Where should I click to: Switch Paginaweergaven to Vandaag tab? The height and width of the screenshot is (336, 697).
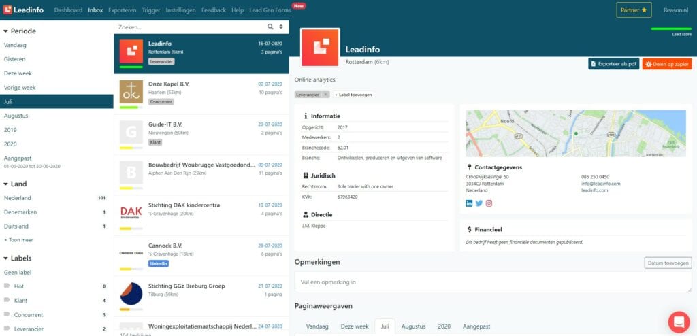click(317, 326)
